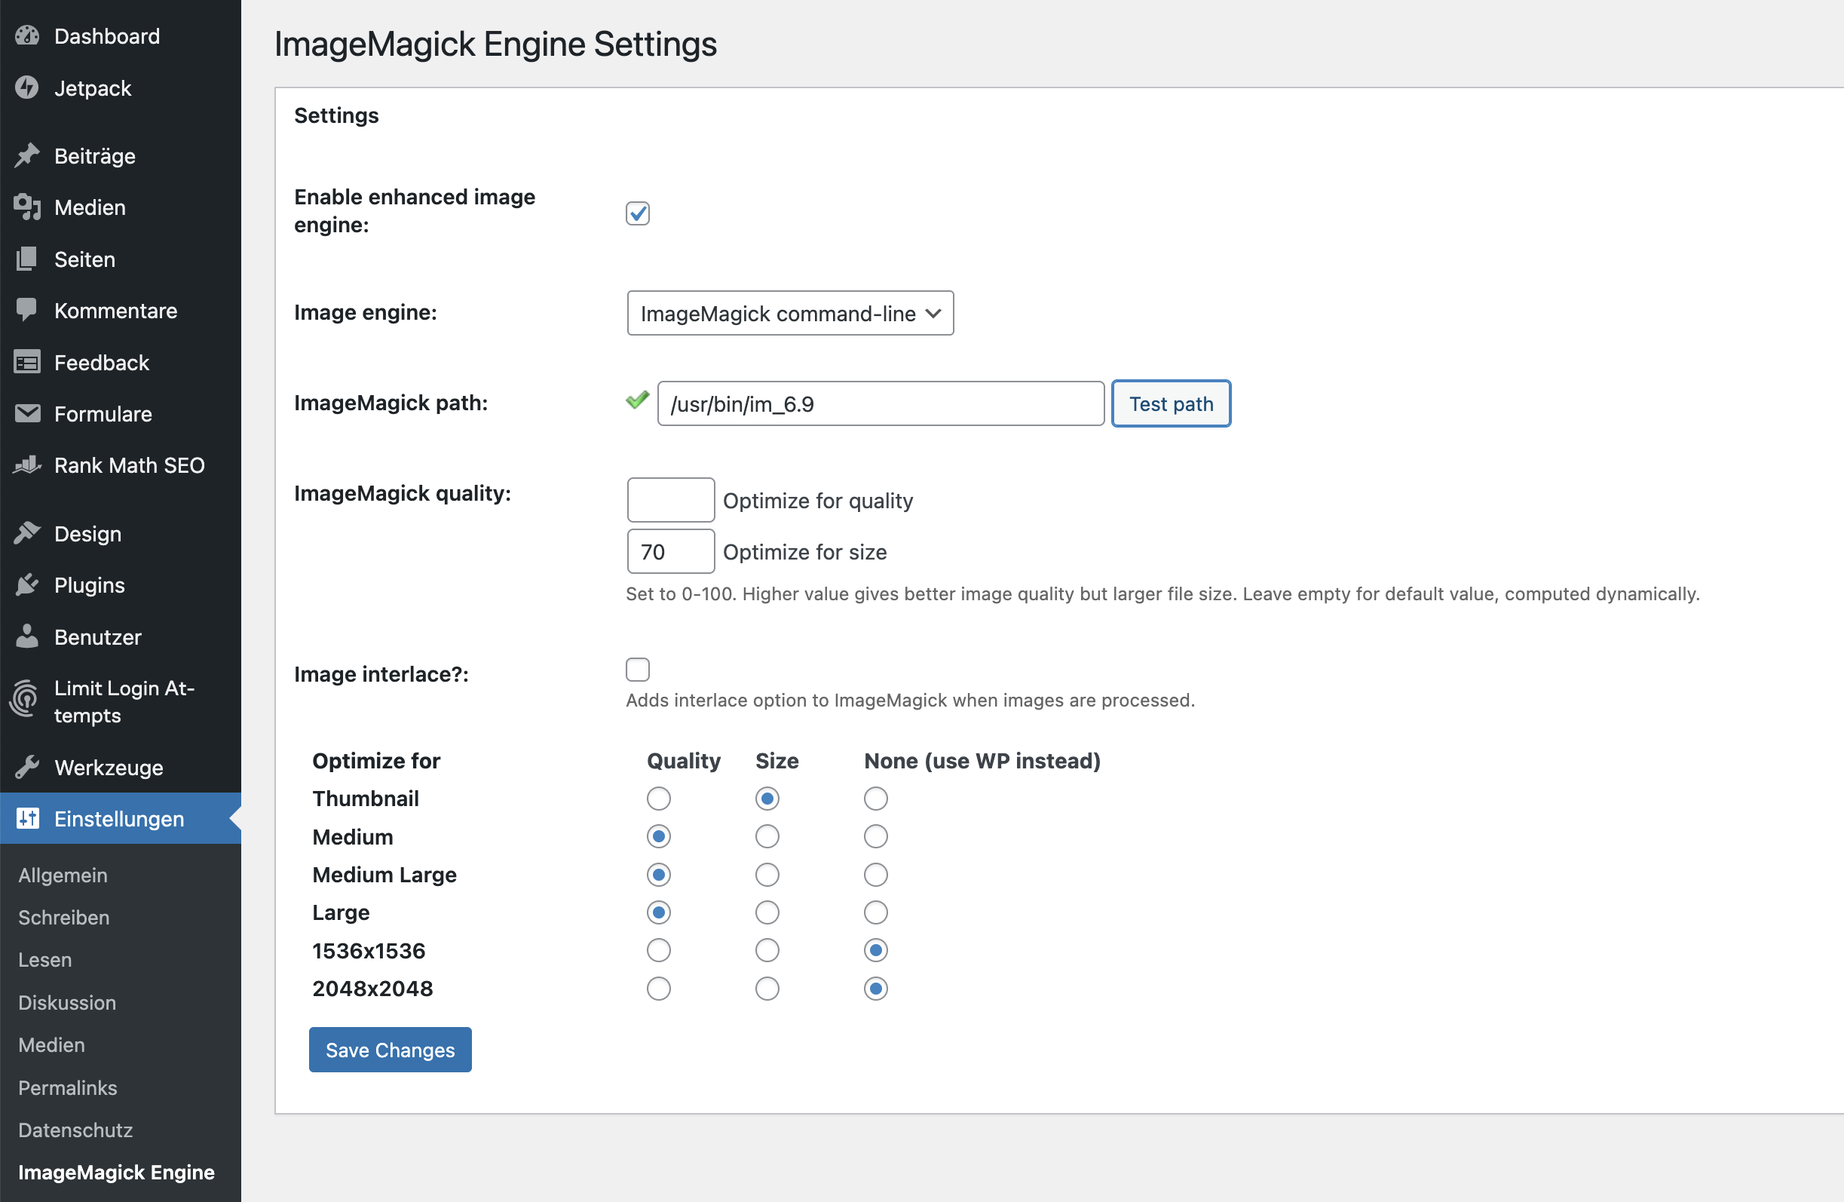Viewport: 1844px width, 1202px height.
Task: Open the Plugins menu item
Action: point(120,584)
